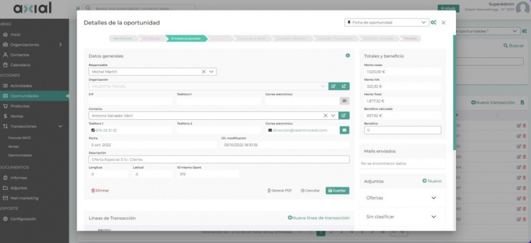The width and height of the screenshot is (531, 243).
Task: Click the export file icon beside Nueva transacción
Action: click(522, 102)
